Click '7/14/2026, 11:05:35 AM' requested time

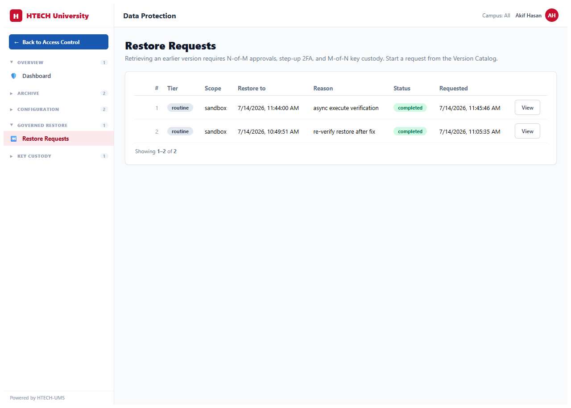(470, 132)
